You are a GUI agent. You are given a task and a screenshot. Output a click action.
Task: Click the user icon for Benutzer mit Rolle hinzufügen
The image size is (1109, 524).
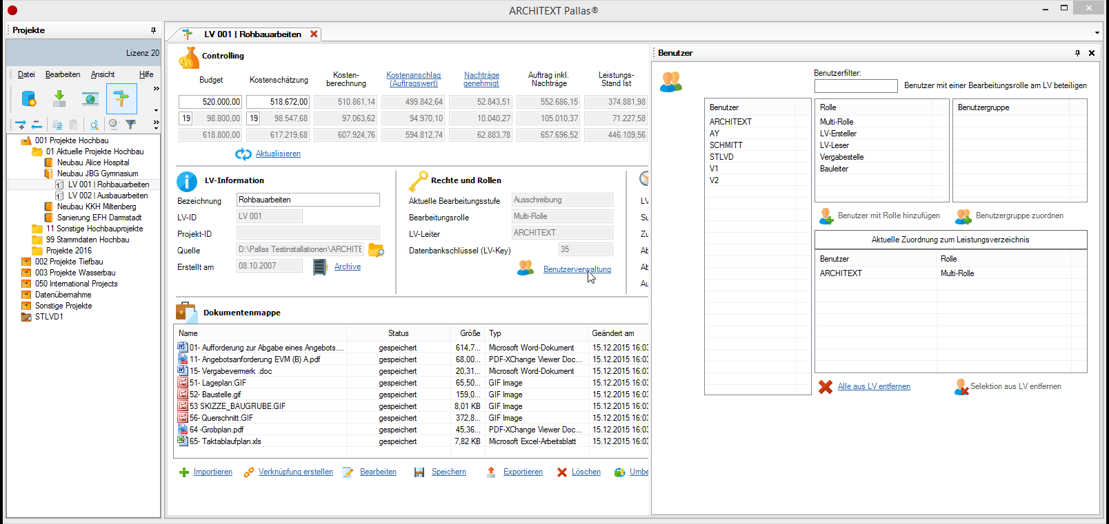(x=826, y=216)
